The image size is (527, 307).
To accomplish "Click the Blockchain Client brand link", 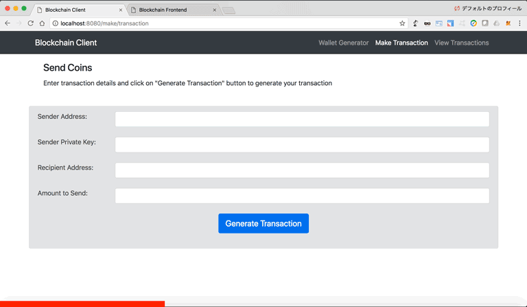I will (x=66, y=43).
